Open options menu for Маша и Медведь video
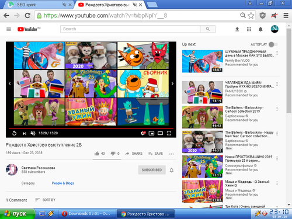292x219 pixels. click(277, 183)
